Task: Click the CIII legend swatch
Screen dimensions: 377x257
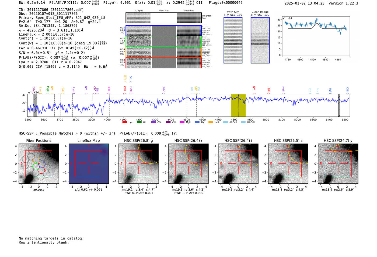Action: click(x=168, y=122)
